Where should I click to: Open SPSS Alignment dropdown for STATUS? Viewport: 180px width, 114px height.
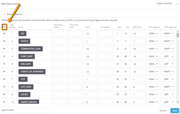[x=168, y=41]
